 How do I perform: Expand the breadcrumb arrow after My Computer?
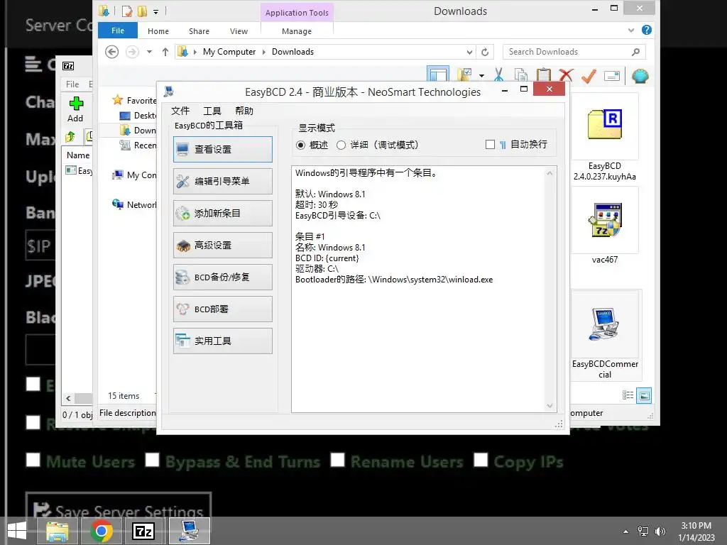[x=264, y=52]
